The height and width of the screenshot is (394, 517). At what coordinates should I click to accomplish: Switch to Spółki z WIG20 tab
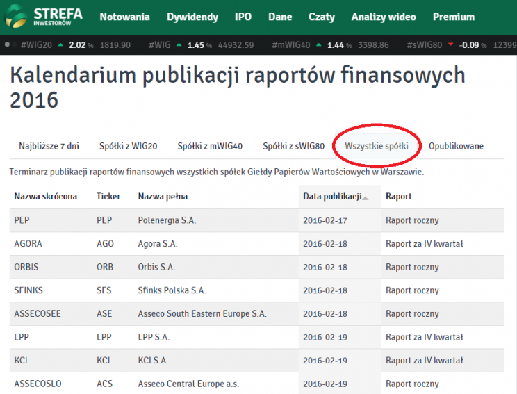pyautogui.click(x=129, y=146)
